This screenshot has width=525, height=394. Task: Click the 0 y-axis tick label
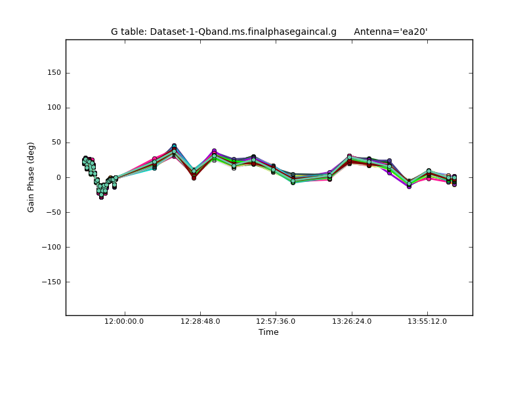58,177
